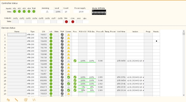This screenshot has width=186, height=102.
Task: Click the version cell of device 701899
Action: (x=135, y=84)
